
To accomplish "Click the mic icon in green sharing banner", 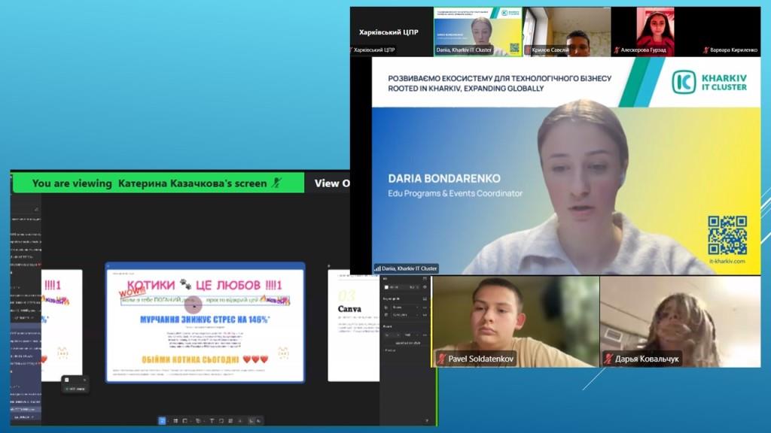I will pos(276,183).
